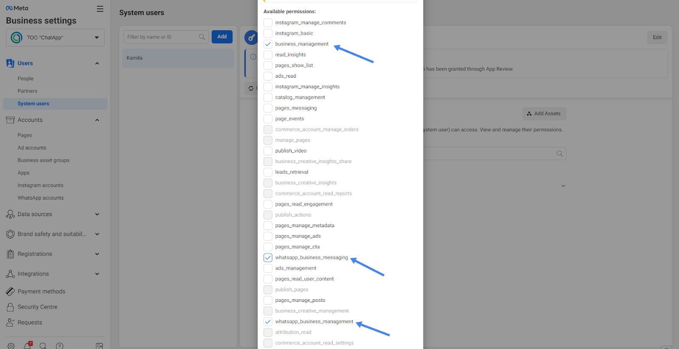Open notifications bell with 7 badge
679x349 pixels.
pos(28,345)
